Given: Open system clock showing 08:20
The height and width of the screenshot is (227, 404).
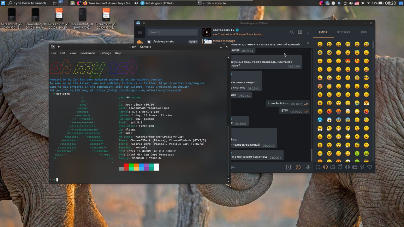Looking at the screenshot, I should tap(390, 3).
